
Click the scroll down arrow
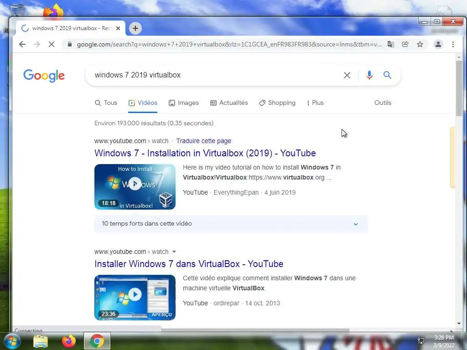click(x=459, y=324)
